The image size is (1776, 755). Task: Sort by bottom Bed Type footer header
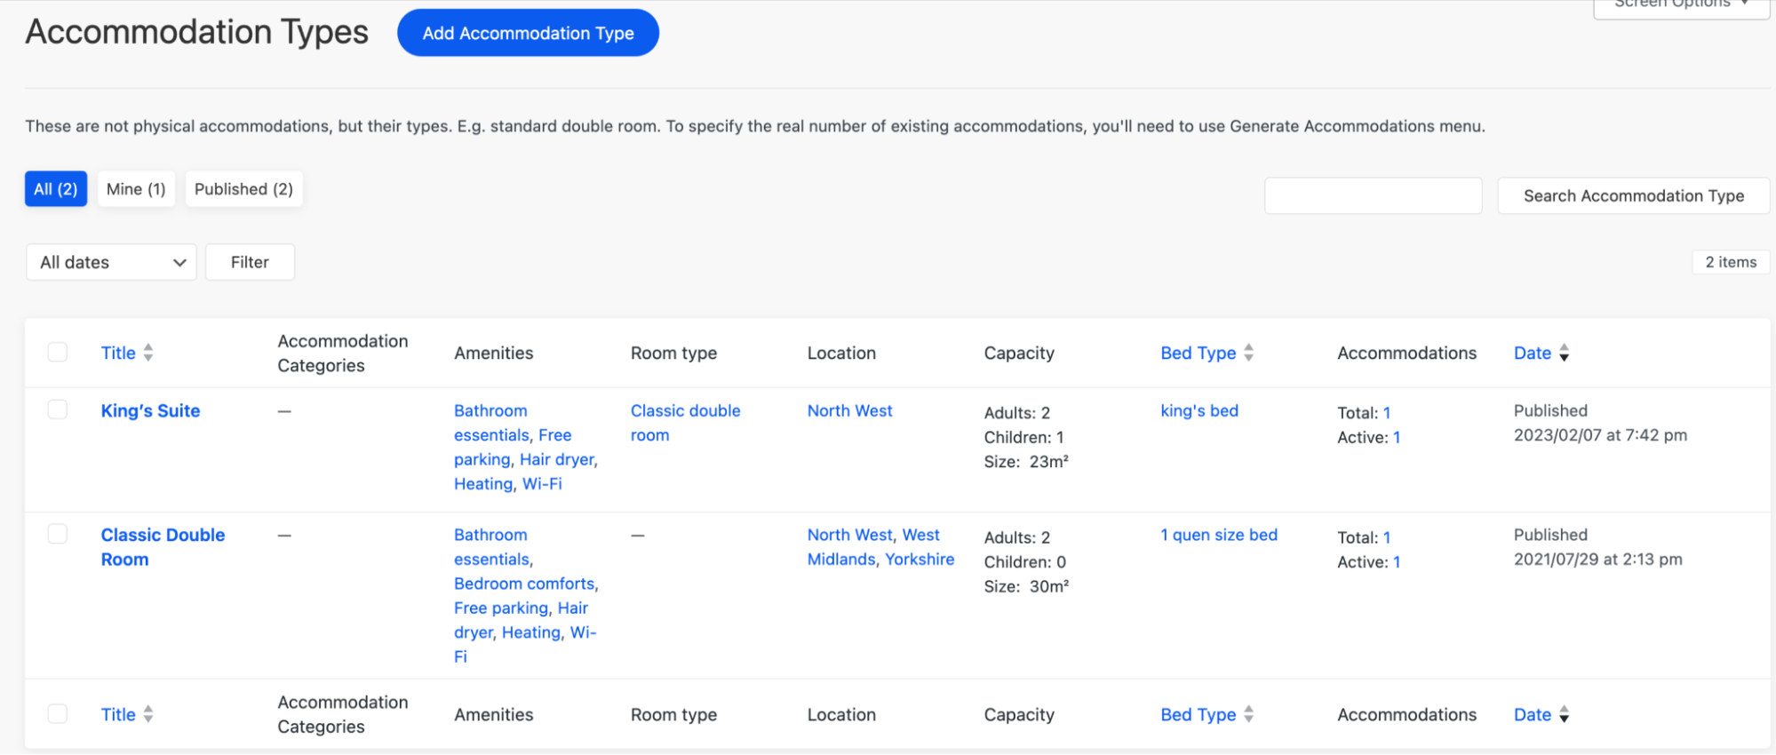coord(1198,714)
